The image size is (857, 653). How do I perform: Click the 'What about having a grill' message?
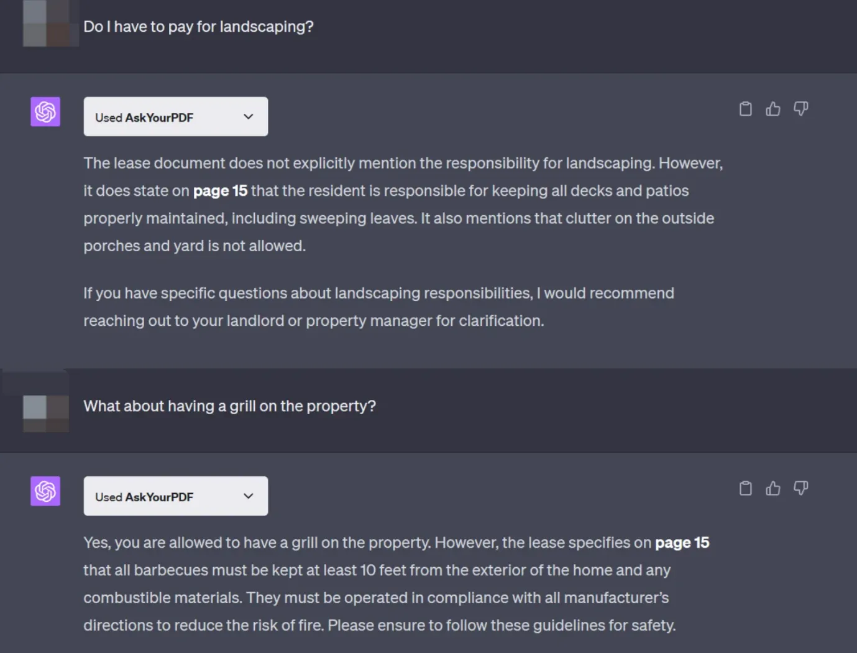[229, 406]
